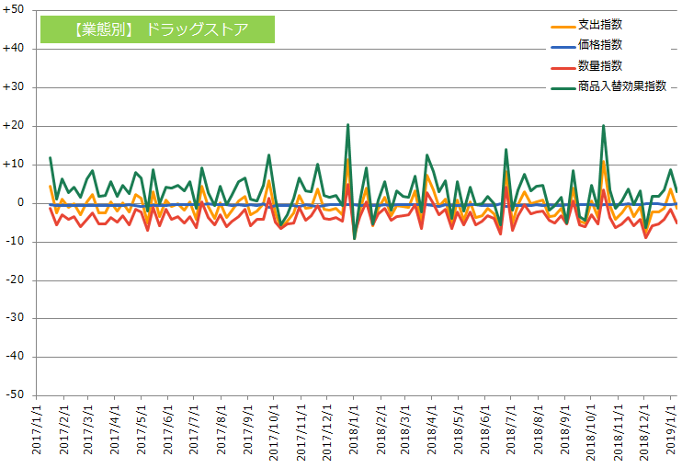Click the 2018/6/1 x-axis date label
This screenshot has width=682, height=468.
[485, 430]
